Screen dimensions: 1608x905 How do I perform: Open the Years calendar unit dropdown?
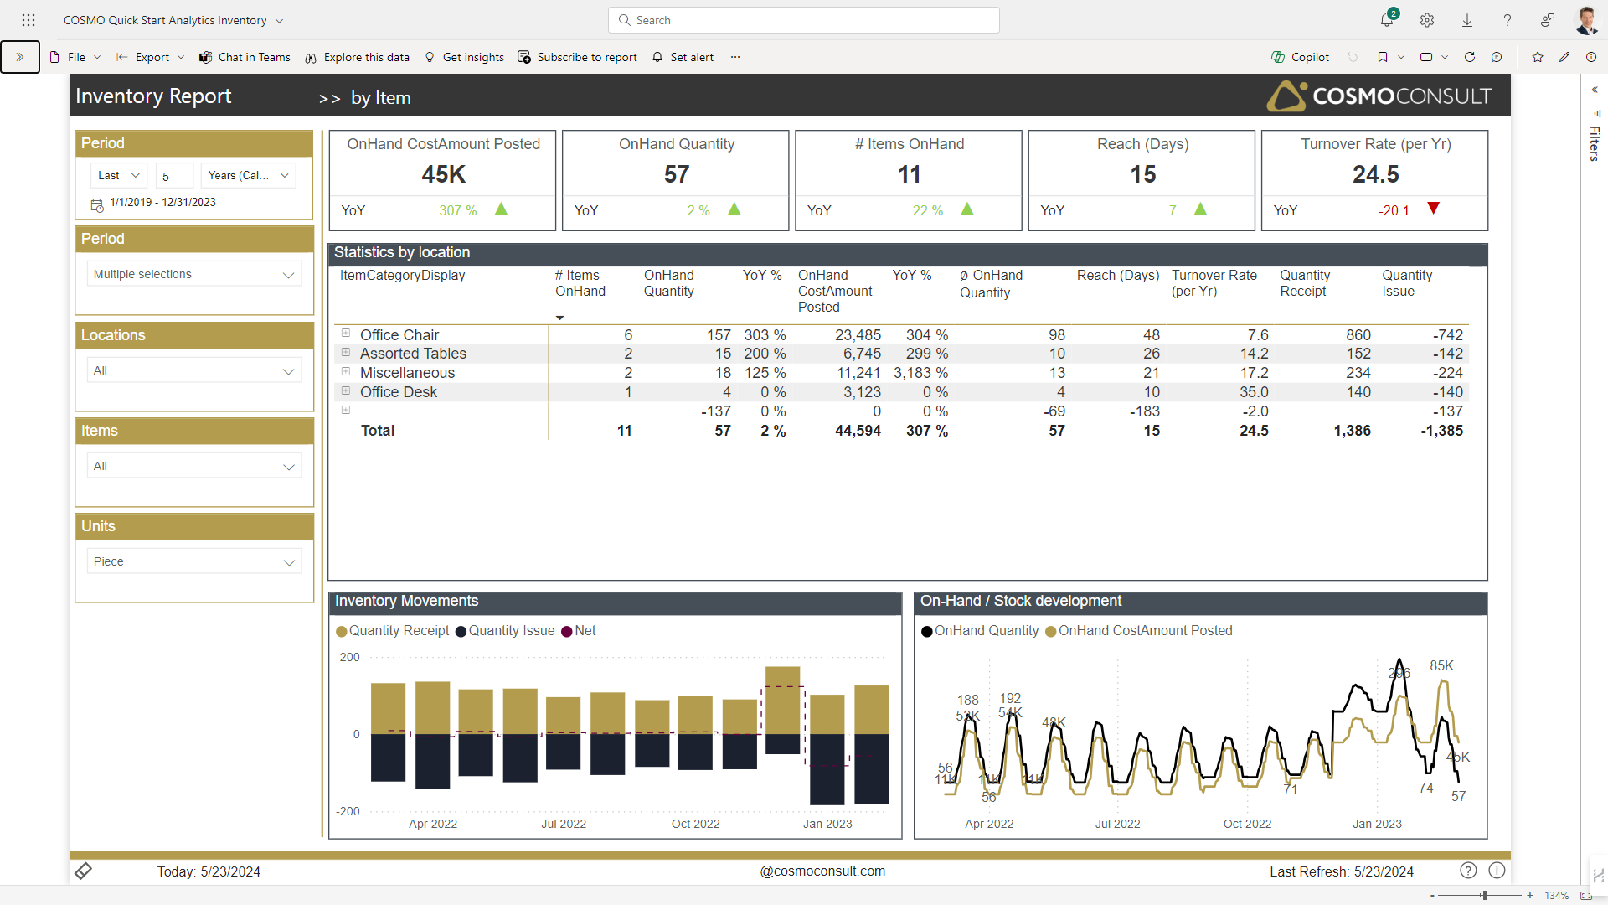[x=248, y=175]
